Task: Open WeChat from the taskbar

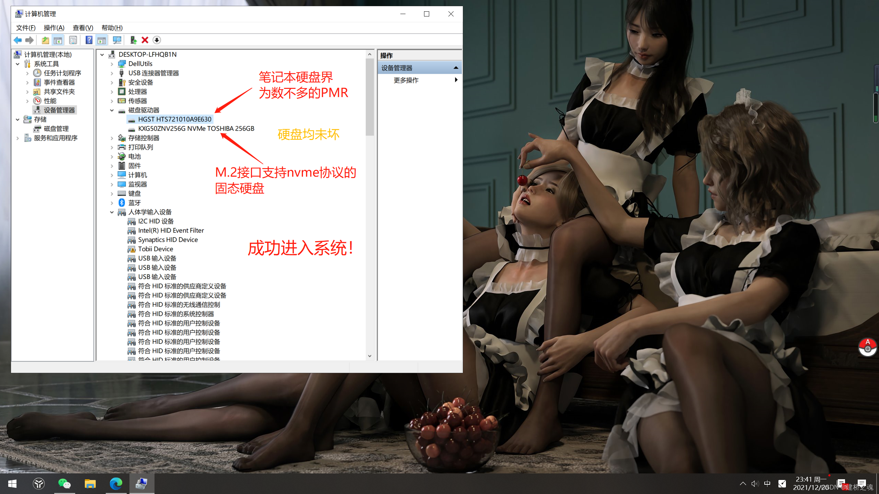Action: tap(64, 484)
